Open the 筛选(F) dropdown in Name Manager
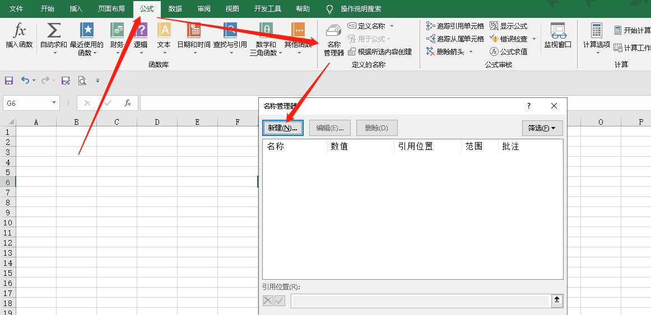 coord(542,128)
